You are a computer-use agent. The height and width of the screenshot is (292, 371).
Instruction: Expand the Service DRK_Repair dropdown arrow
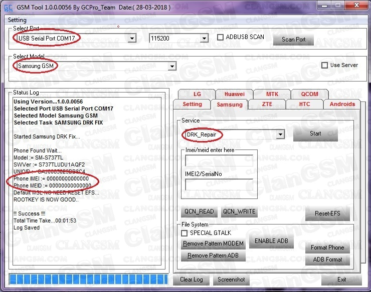click(x=280, y=134)
